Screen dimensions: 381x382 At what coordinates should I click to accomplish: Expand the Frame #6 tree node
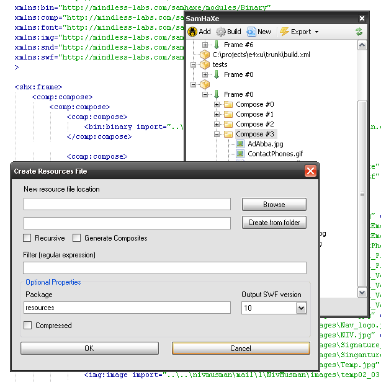point(205,45)
